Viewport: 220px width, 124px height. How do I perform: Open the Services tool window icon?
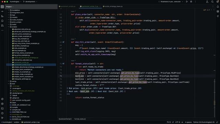point(2,104)
